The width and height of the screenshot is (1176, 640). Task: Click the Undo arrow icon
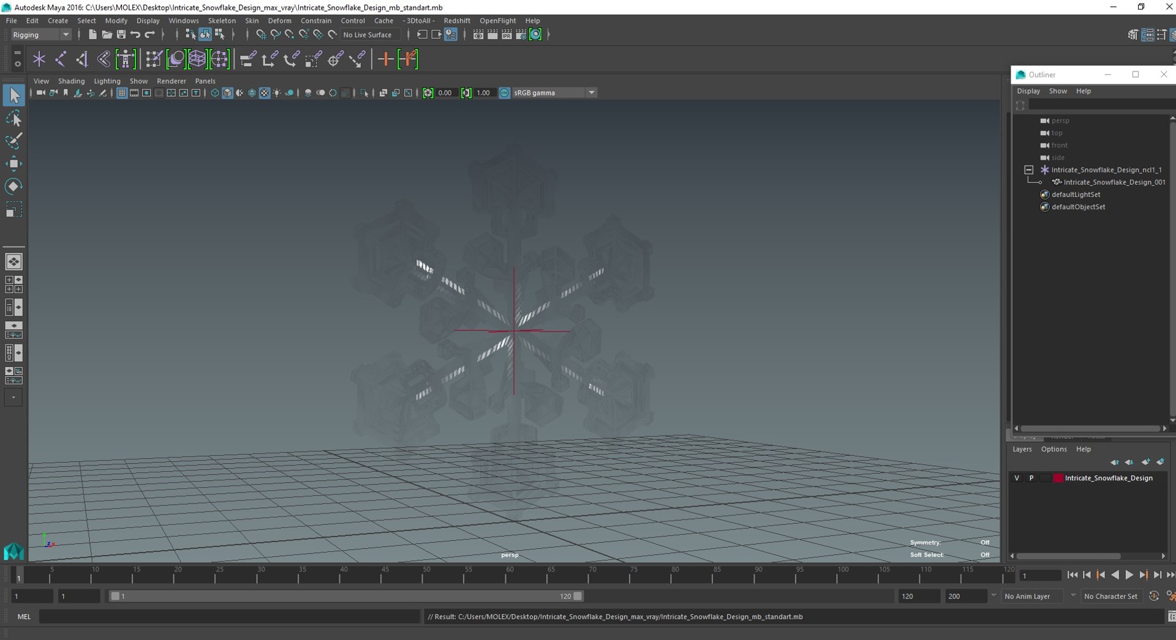(x=135, y=35)
